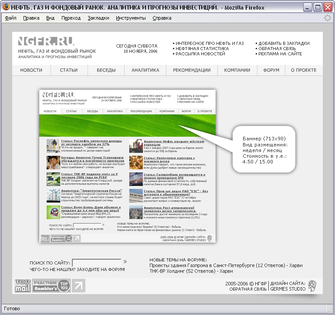This screenshot has width=335, height=315.
Task: Go to the НОВОСТИ section tab
Action: [x=31, y=70]
